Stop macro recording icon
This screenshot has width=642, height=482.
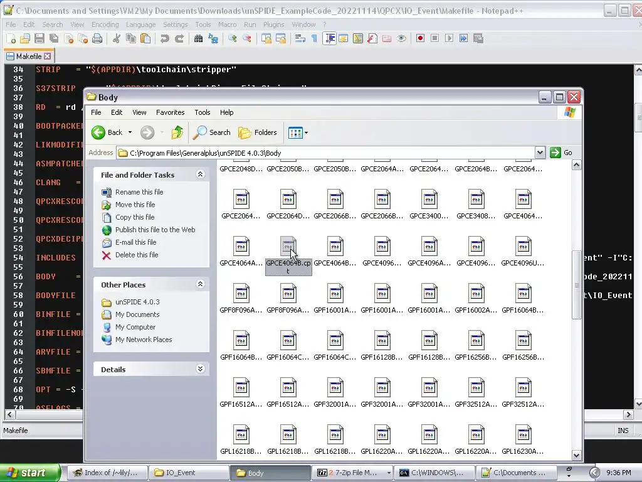[x=435, y=38]
